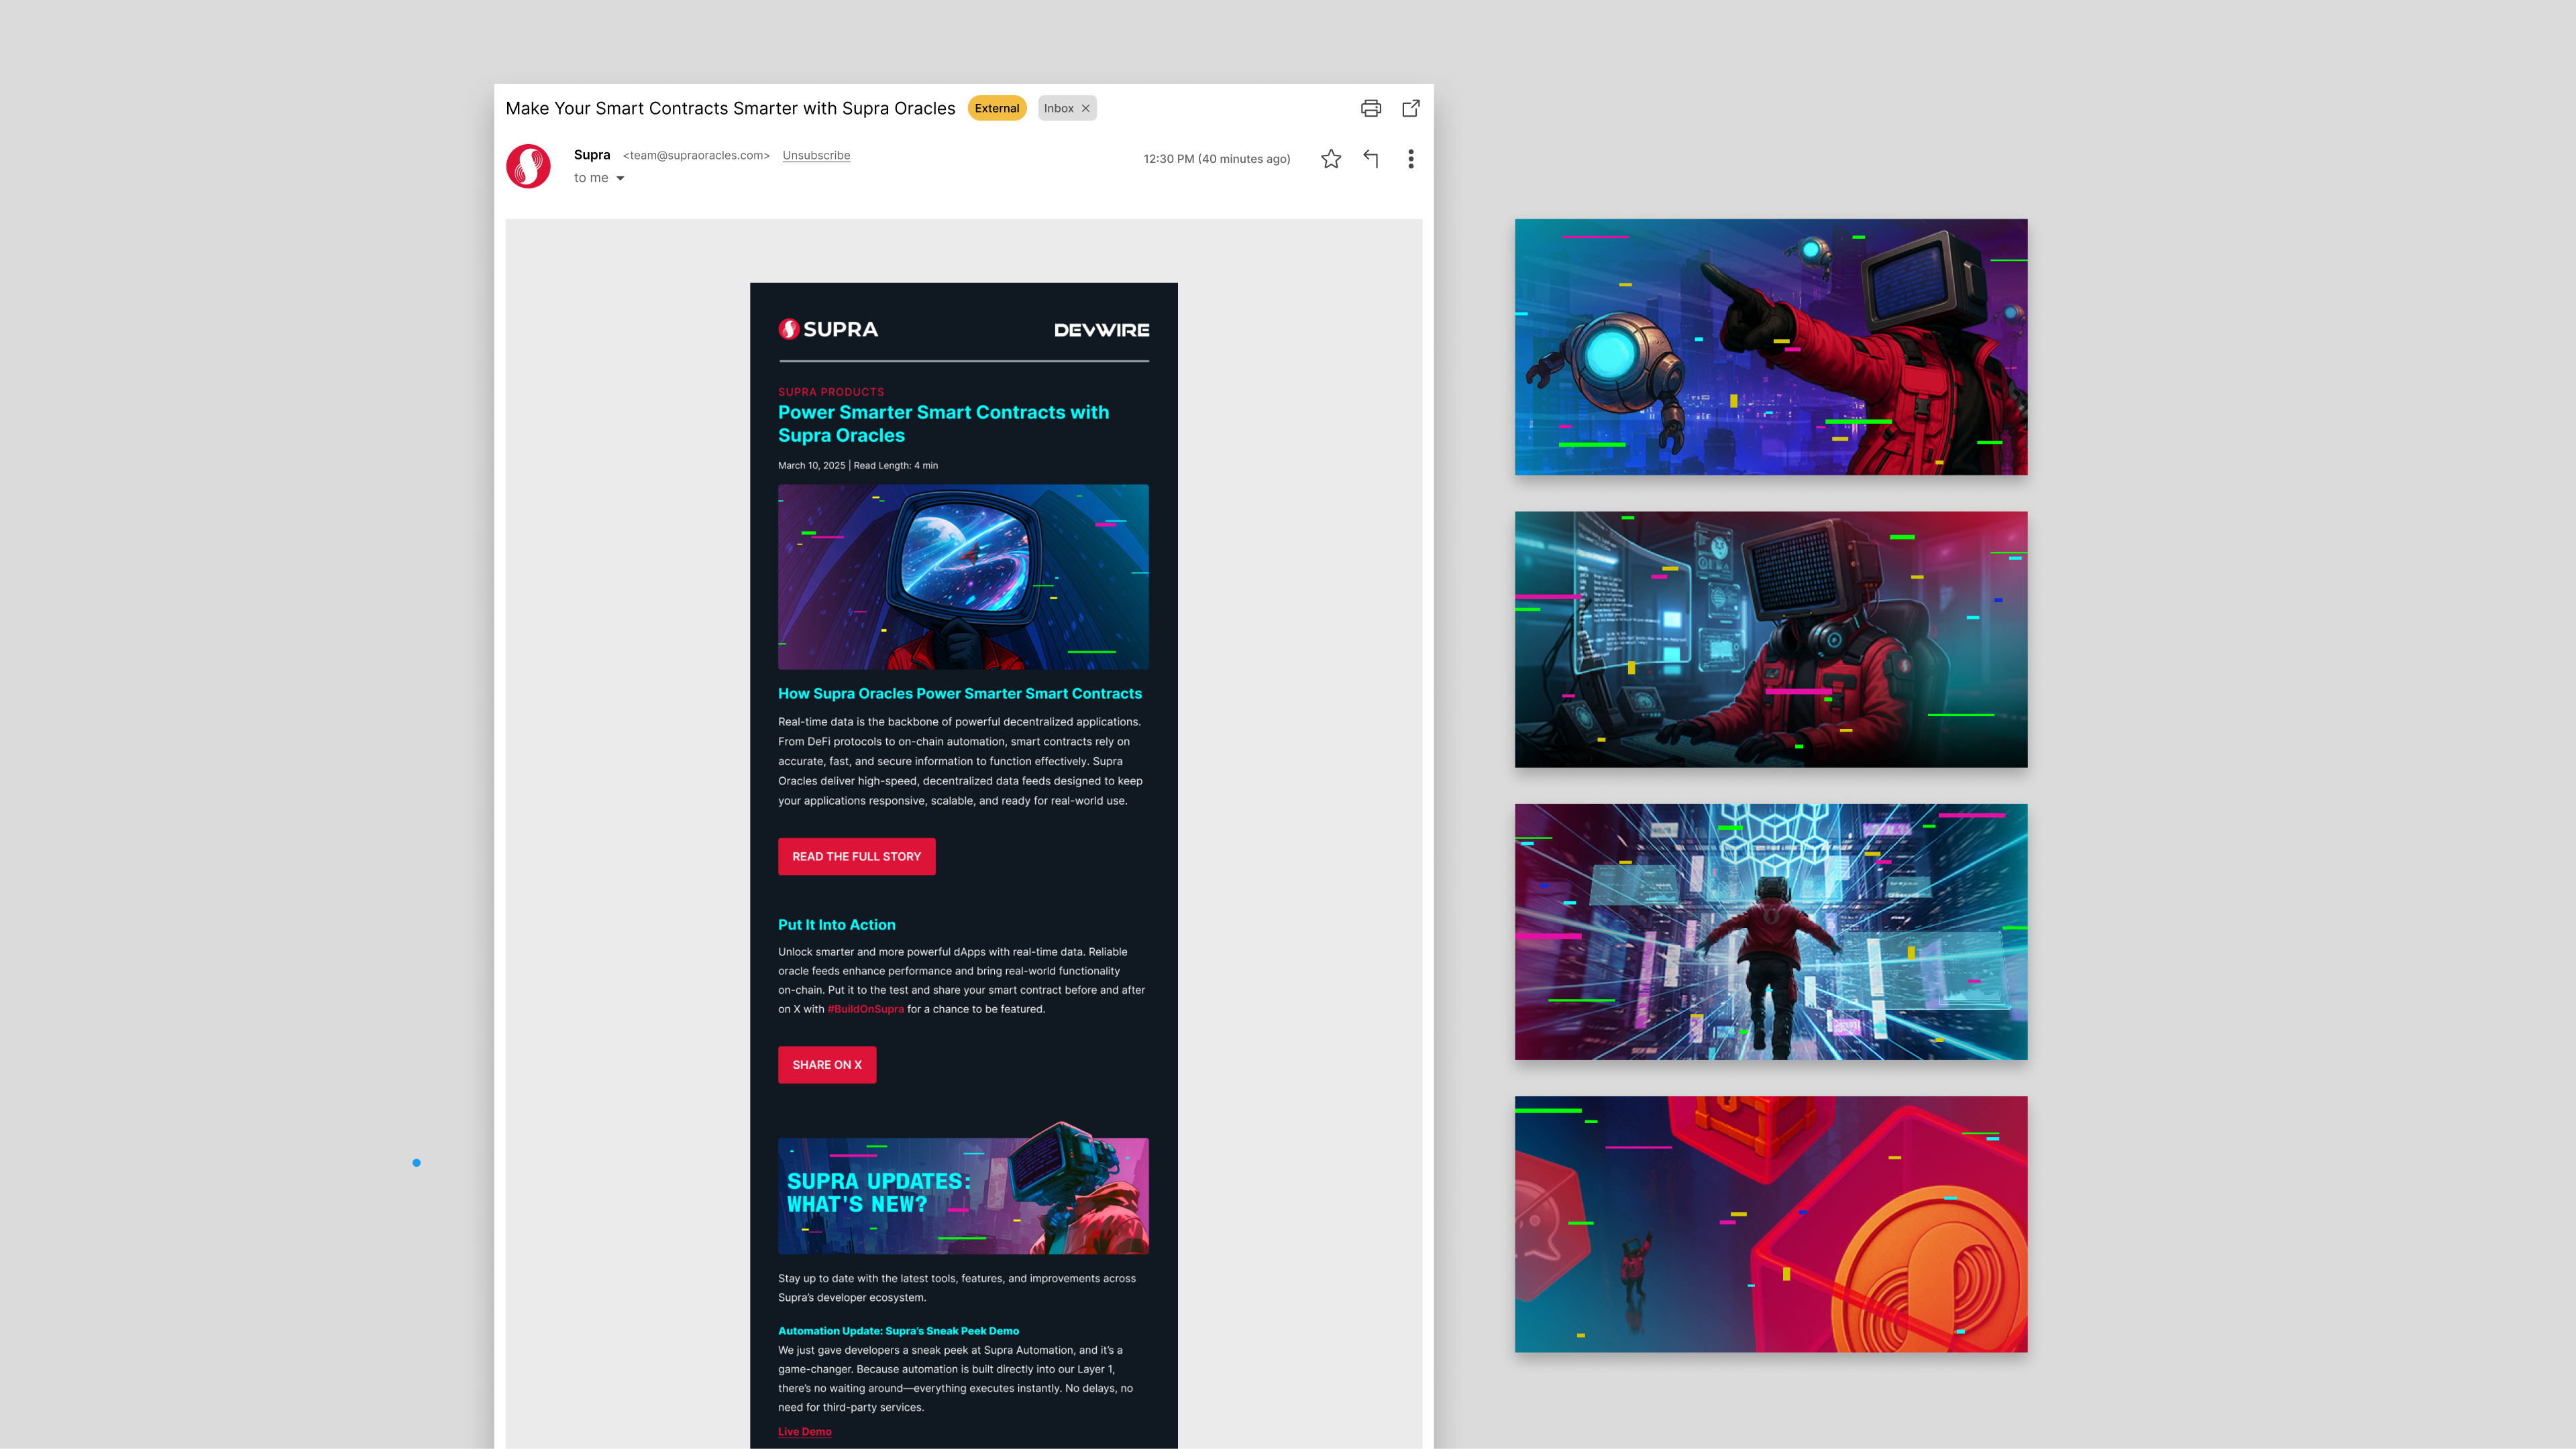
Task: Open email in new window icon
Action: (1410, 108)
